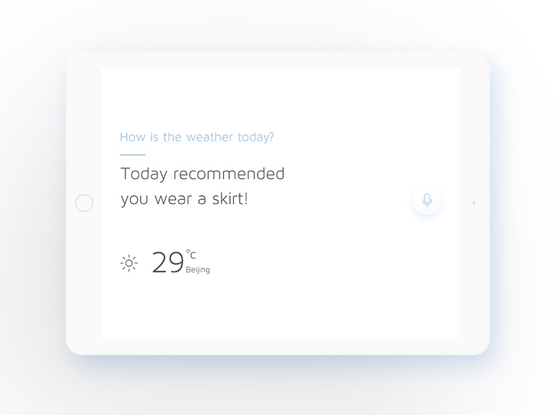Click the tablet's front camera dot
The image size is (554, 415).
474,203
